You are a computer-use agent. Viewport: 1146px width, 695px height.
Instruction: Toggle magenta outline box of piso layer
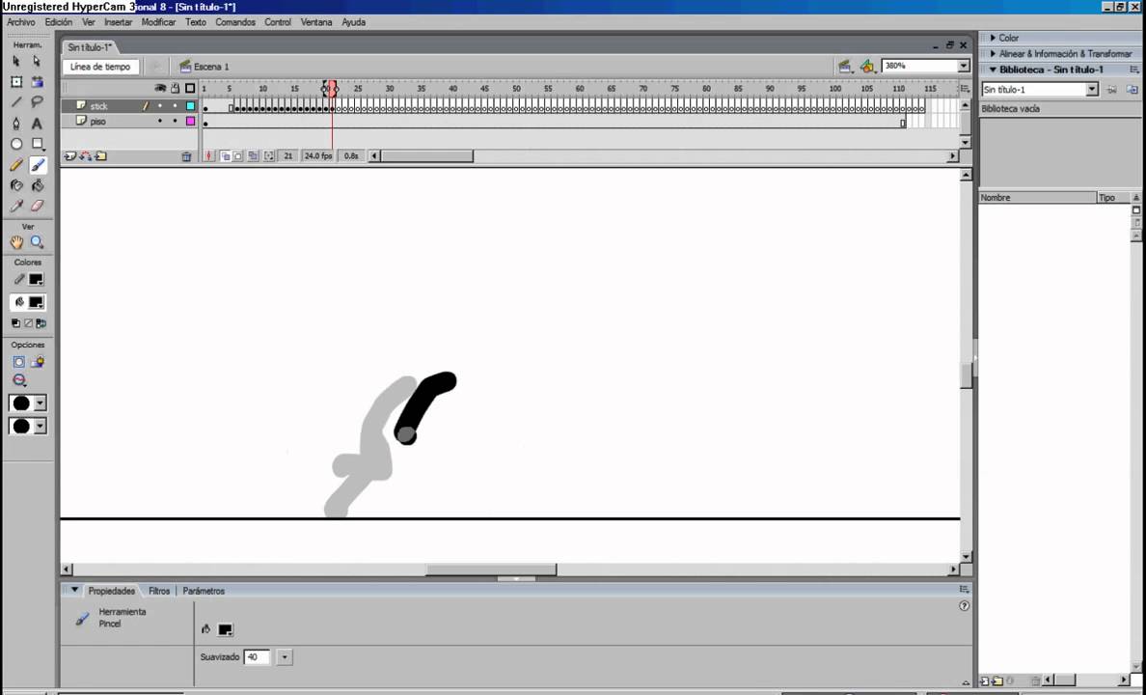pyautogui.click(x=191, y=122)
